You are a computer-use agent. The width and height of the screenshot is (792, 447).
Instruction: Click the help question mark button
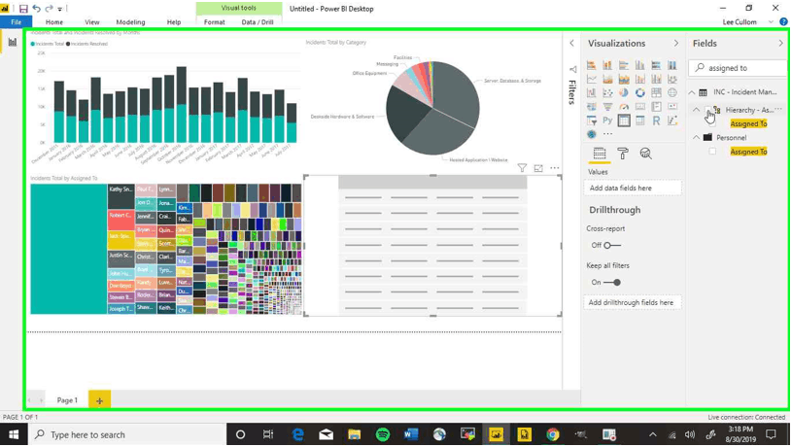[783, 21]
